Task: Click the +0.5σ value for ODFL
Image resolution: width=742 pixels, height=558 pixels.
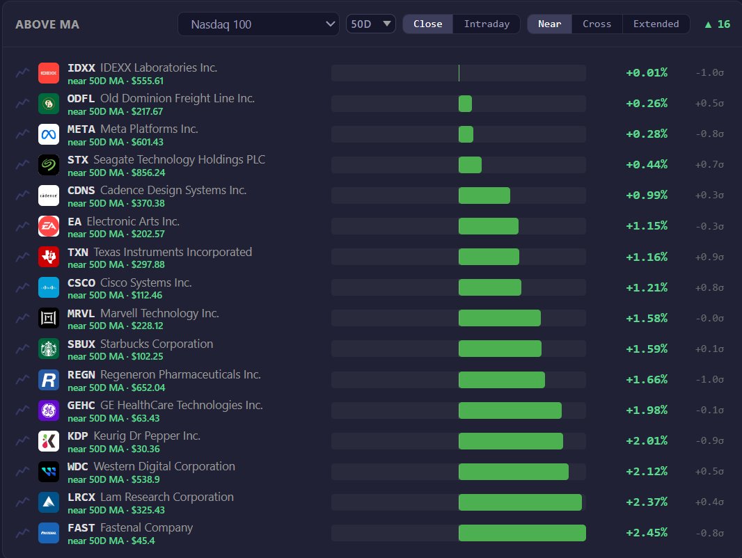Action: 709,104
